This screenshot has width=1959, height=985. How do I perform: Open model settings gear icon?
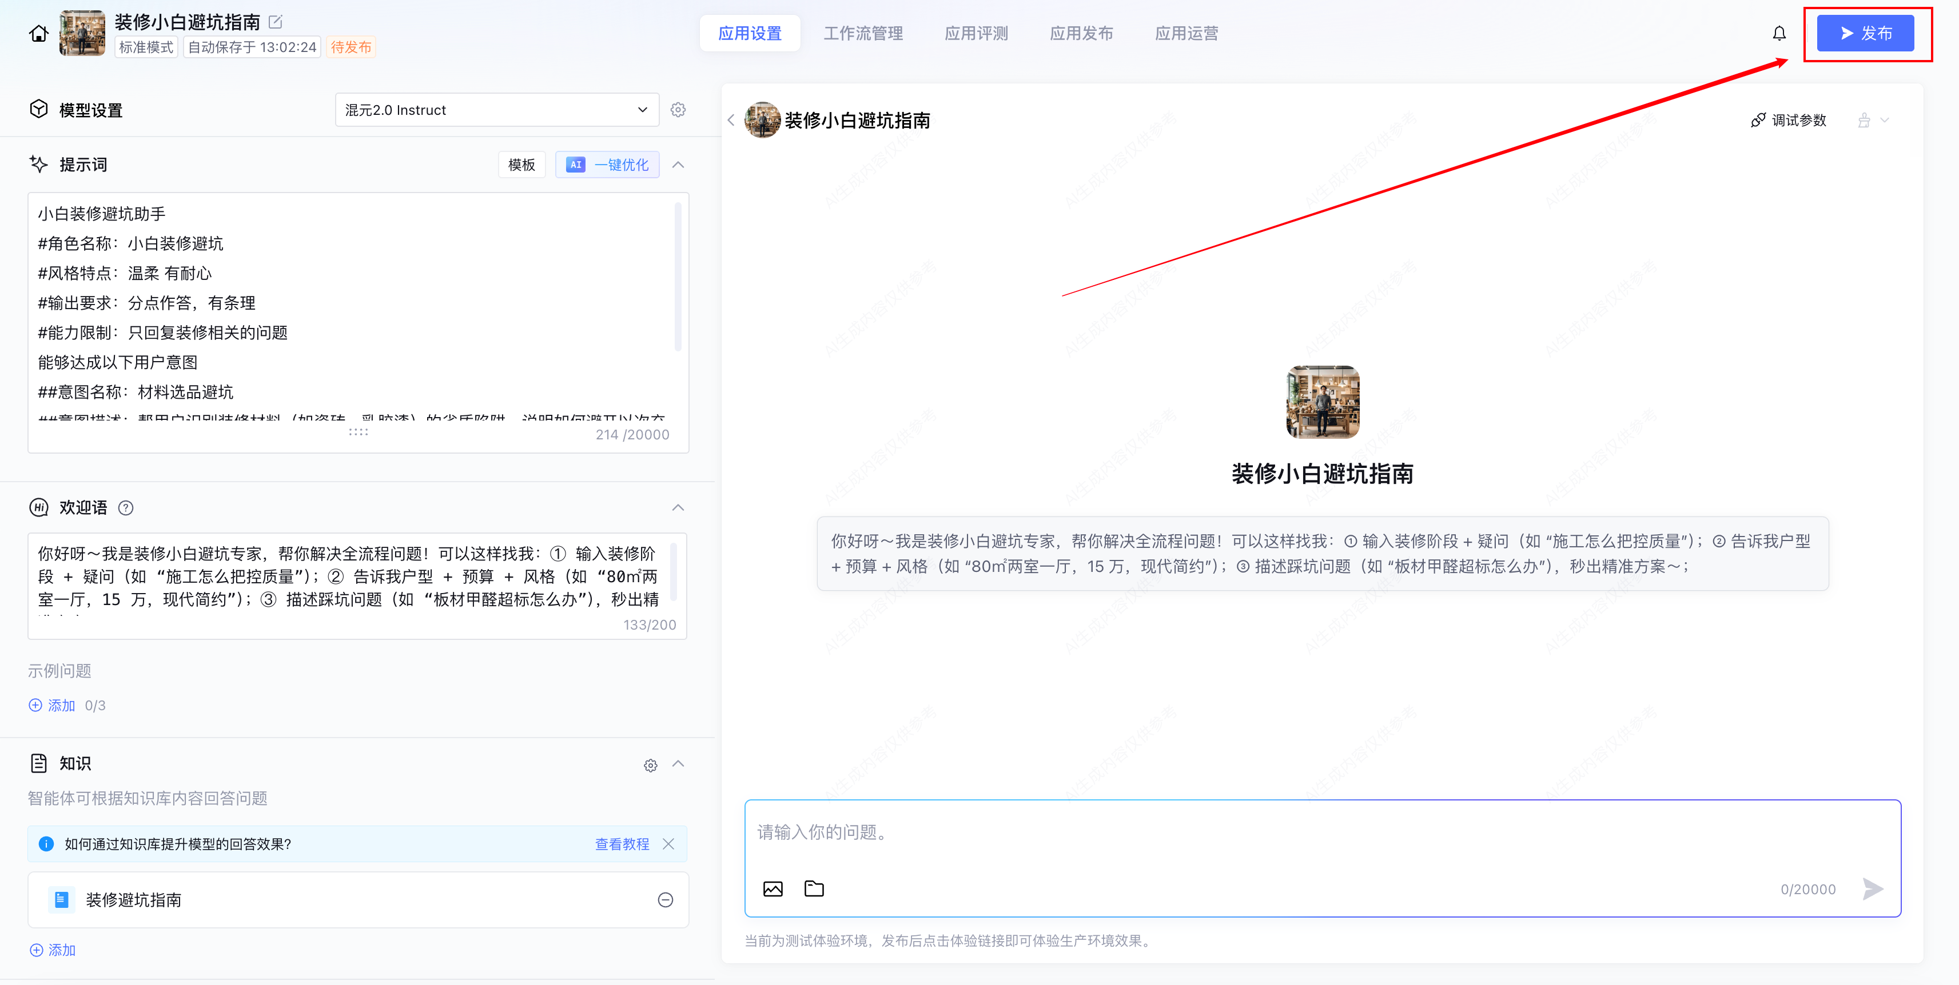tap(678, 110)
